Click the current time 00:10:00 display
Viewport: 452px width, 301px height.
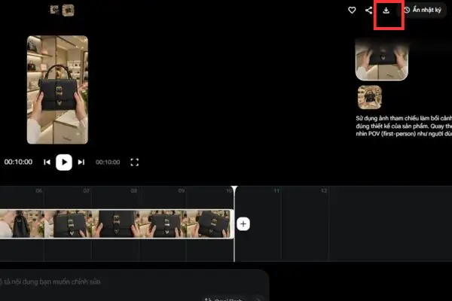click(18, 162)
